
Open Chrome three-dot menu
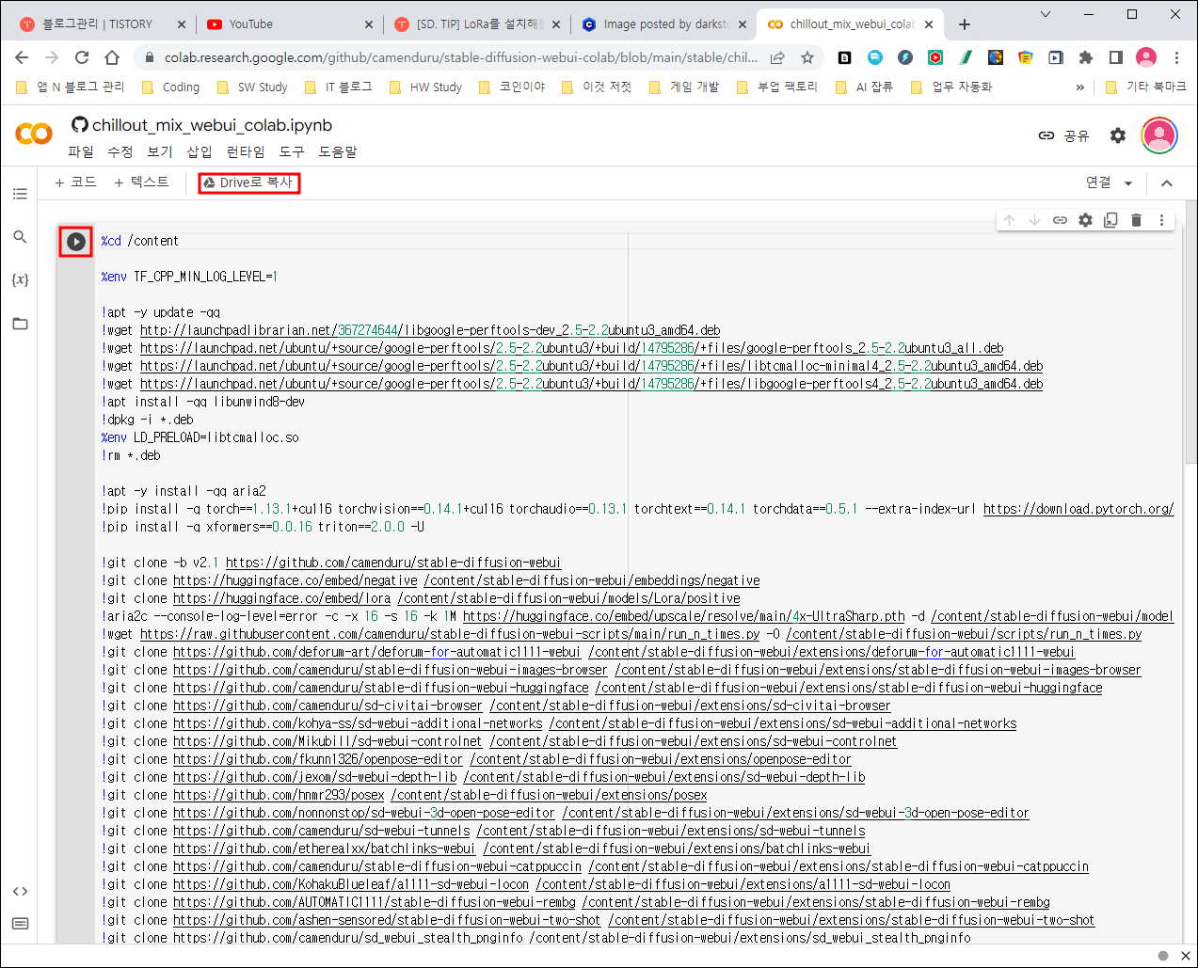point(1176,57)
